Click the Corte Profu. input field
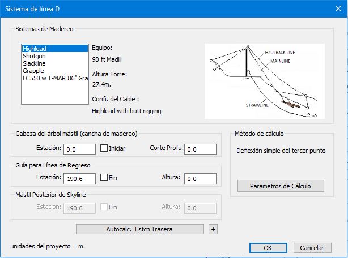This screenshot has width=348, height=258. [x=201, y=149]
